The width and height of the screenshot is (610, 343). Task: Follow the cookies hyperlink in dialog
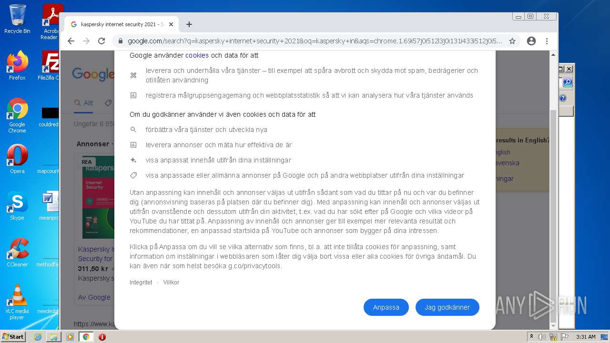[x=197, y=55]
